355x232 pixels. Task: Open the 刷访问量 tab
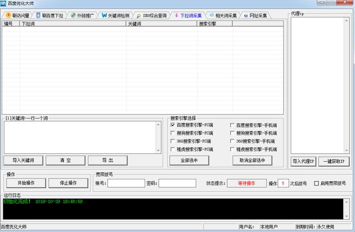coord(18,16)
